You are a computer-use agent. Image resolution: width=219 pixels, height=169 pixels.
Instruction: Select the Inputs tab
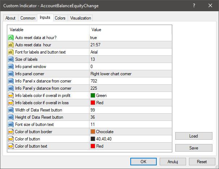pos(45,17)
